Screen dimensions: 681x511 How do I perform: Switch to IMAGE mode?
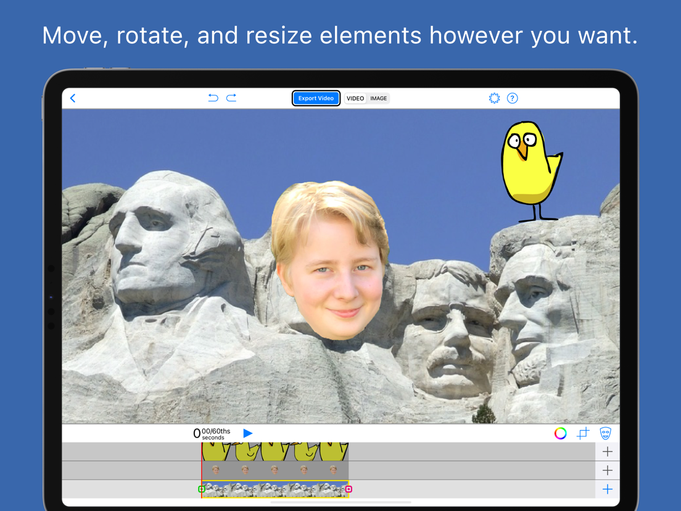point(378,98)
